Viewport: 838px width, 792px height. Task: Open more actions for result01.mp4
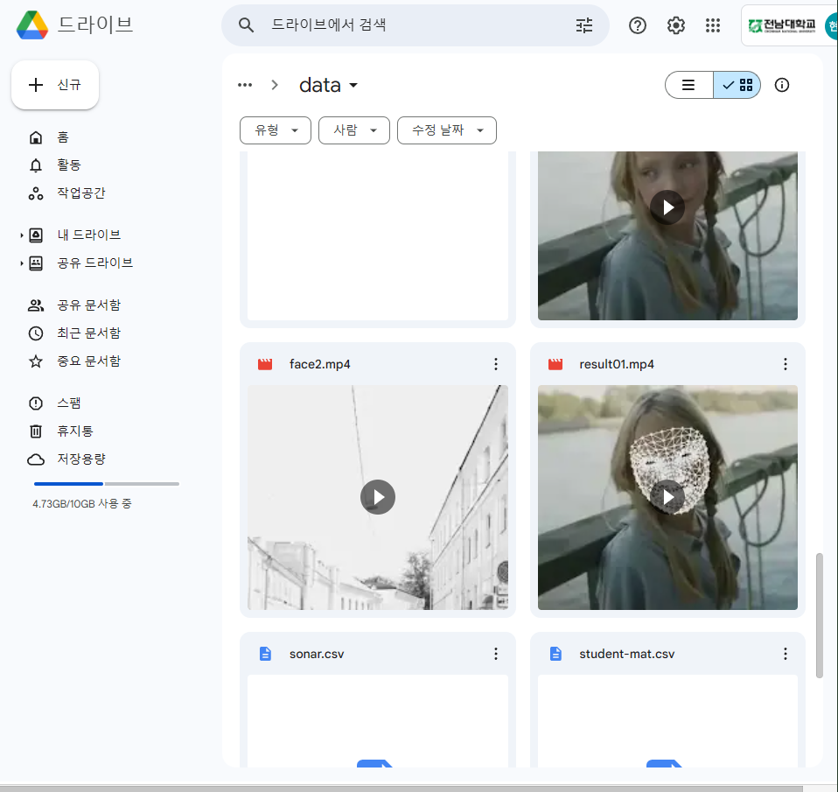tap(786, 364)
